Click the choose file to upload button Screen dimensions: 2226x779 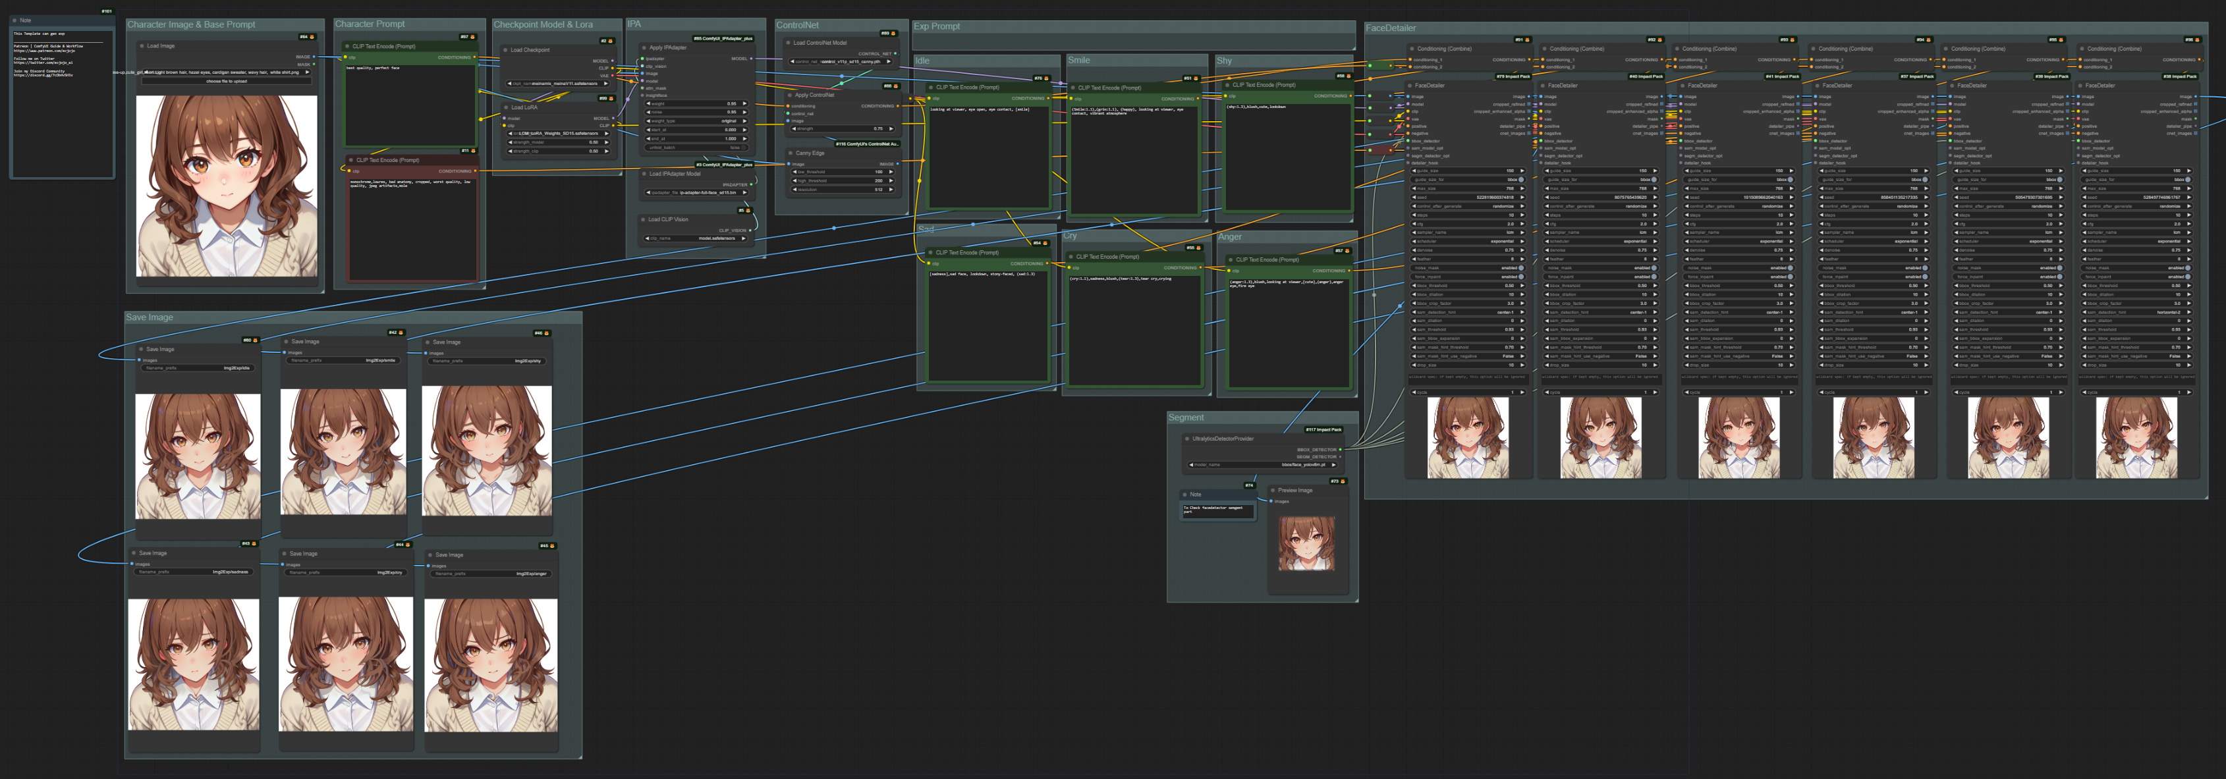click(x=227, y=81)
